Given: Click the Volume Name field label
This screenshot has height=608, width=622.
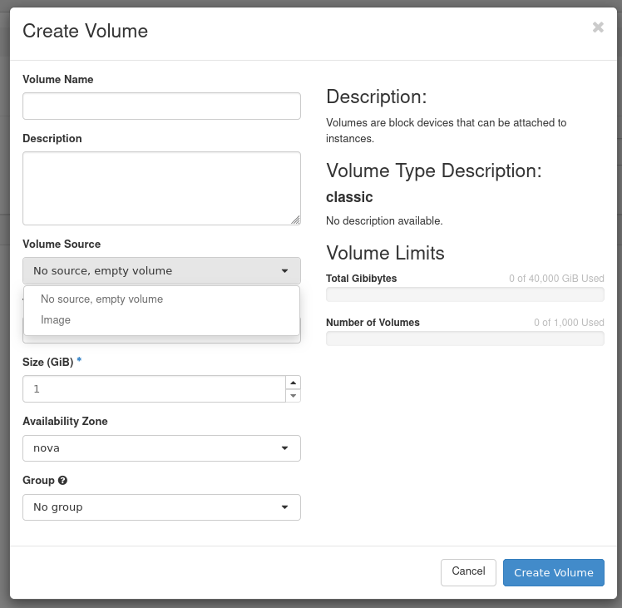Looking at the screenshot, I should 58,80.
